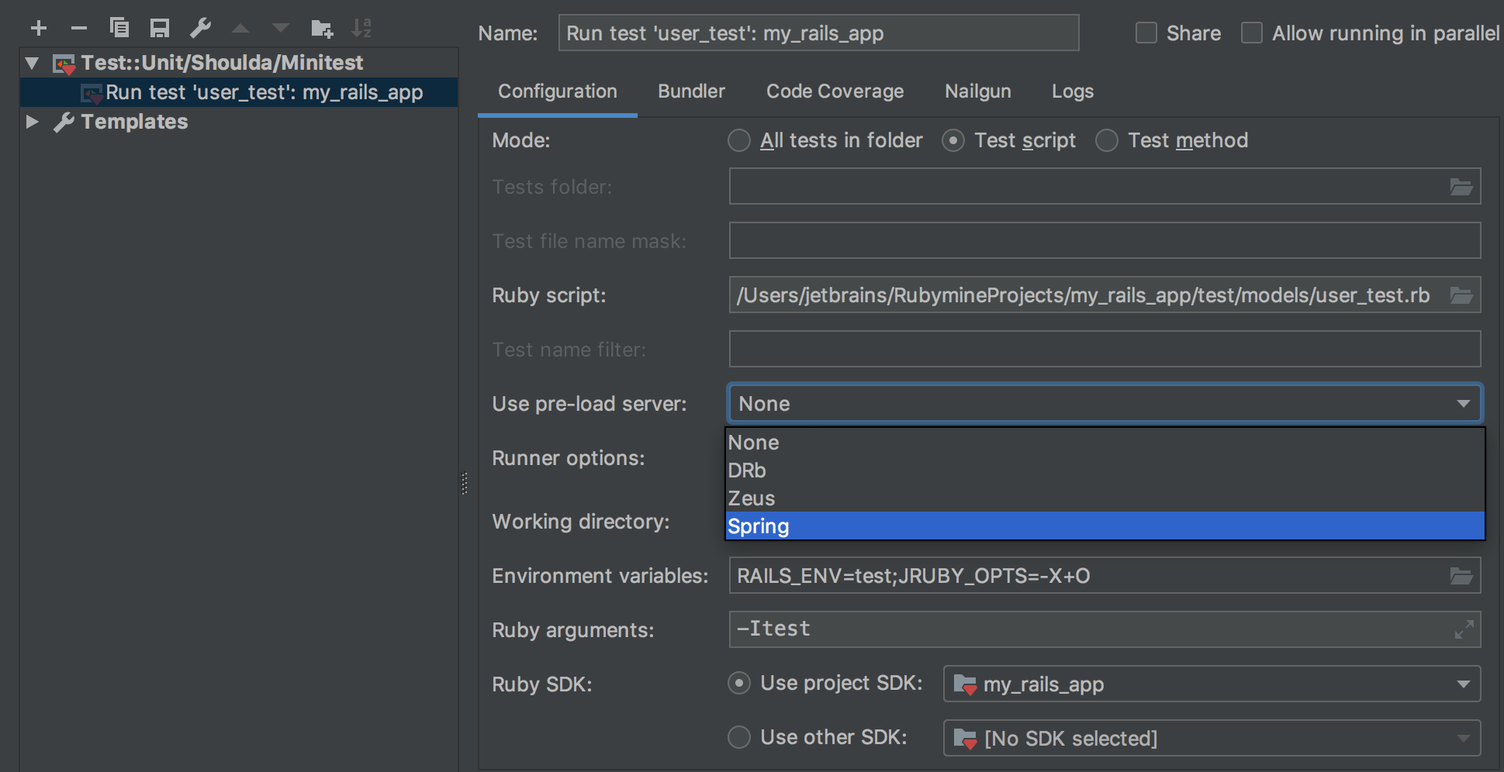Move configuration down arrow icon
The image size is (1504, 772).
(x=281, y=29)
